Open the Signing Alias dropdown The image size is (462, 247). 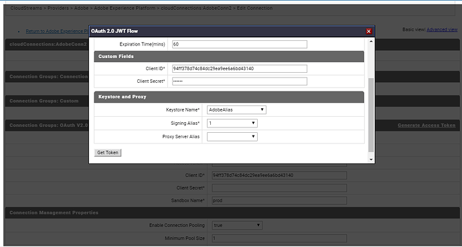[232, 123]
